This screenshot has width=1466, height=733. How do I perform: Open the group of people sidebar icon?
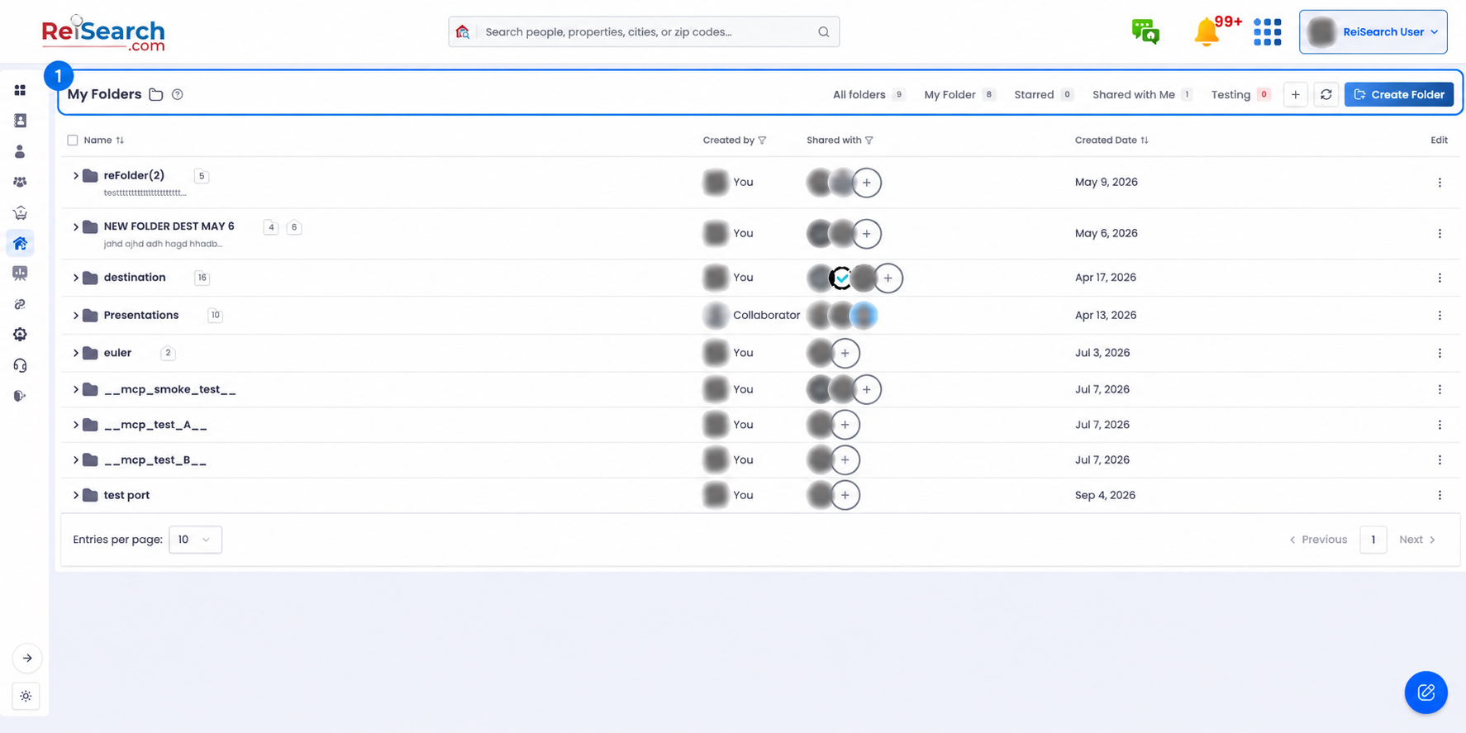point(20,182)
